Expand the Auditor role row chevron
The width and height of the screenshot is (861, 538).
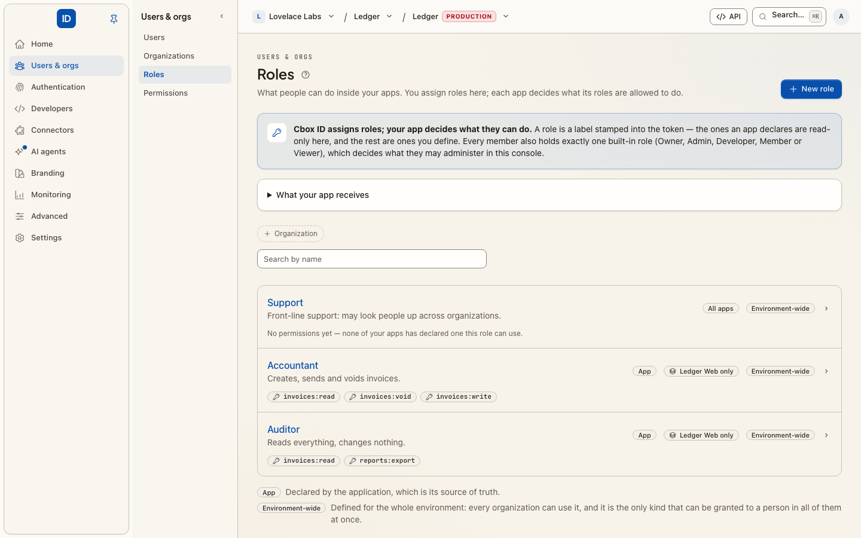[x=826, y=436]
